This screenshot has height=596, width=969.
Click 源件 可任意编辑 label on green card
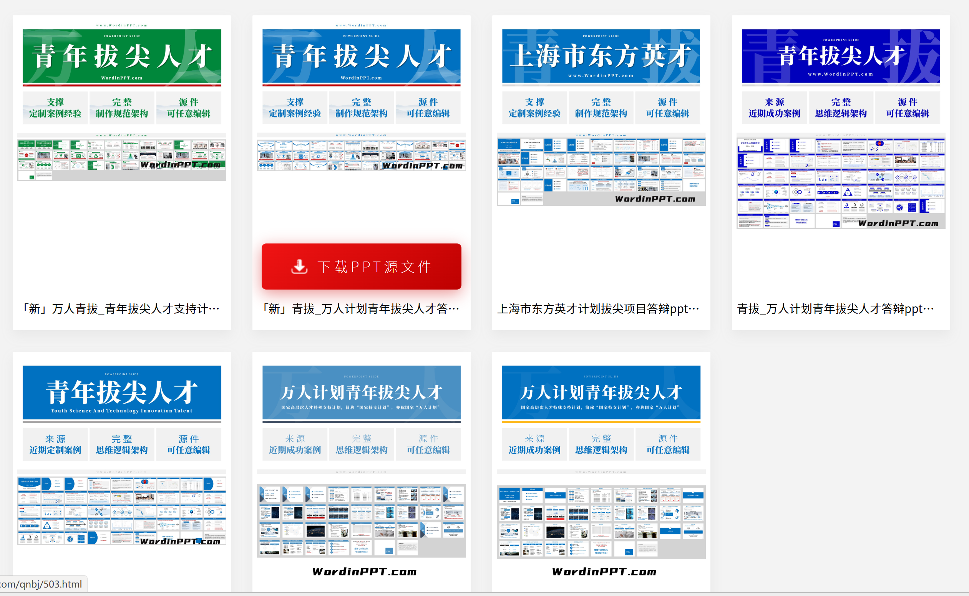pos(189,108)
